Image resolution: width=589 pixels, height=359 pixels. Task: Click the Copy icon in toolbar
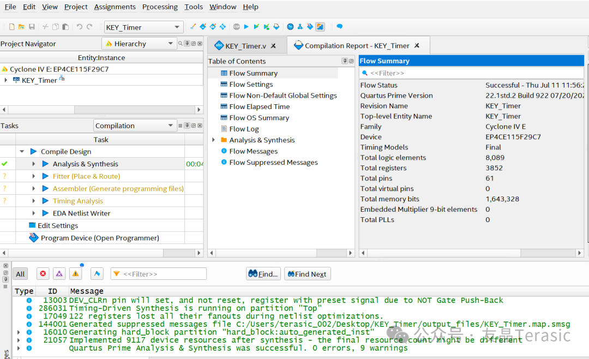click(x=56, y=27)
